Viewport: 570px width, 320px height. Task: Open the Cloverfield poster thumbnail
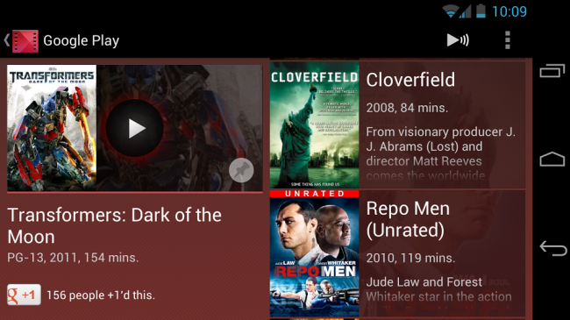point(315,124)
